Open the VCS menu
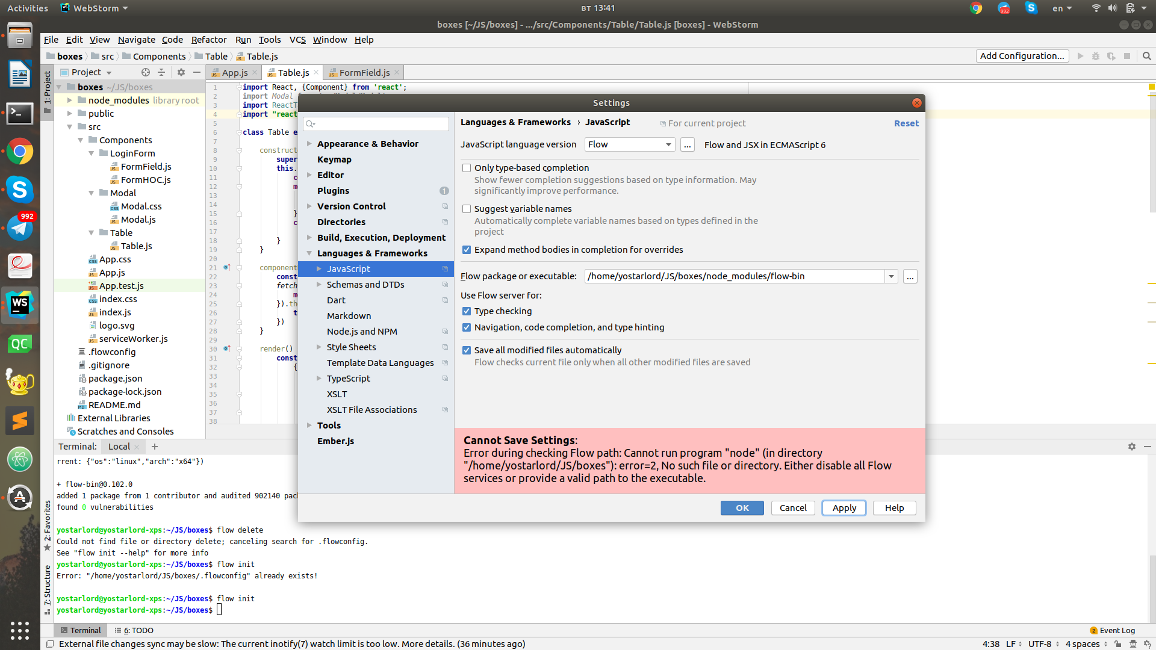The height and width of the screenshot is (650, 1156). pos(297,40)
